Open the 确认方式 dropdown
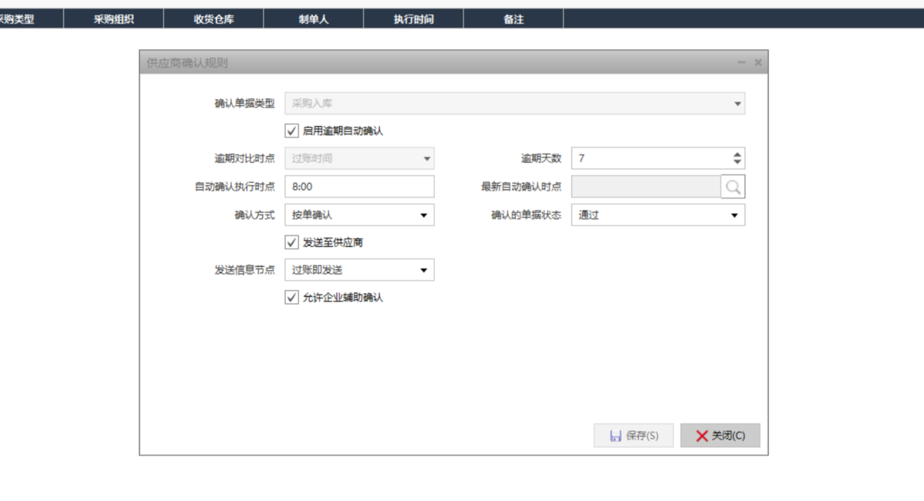 [423, 215]
